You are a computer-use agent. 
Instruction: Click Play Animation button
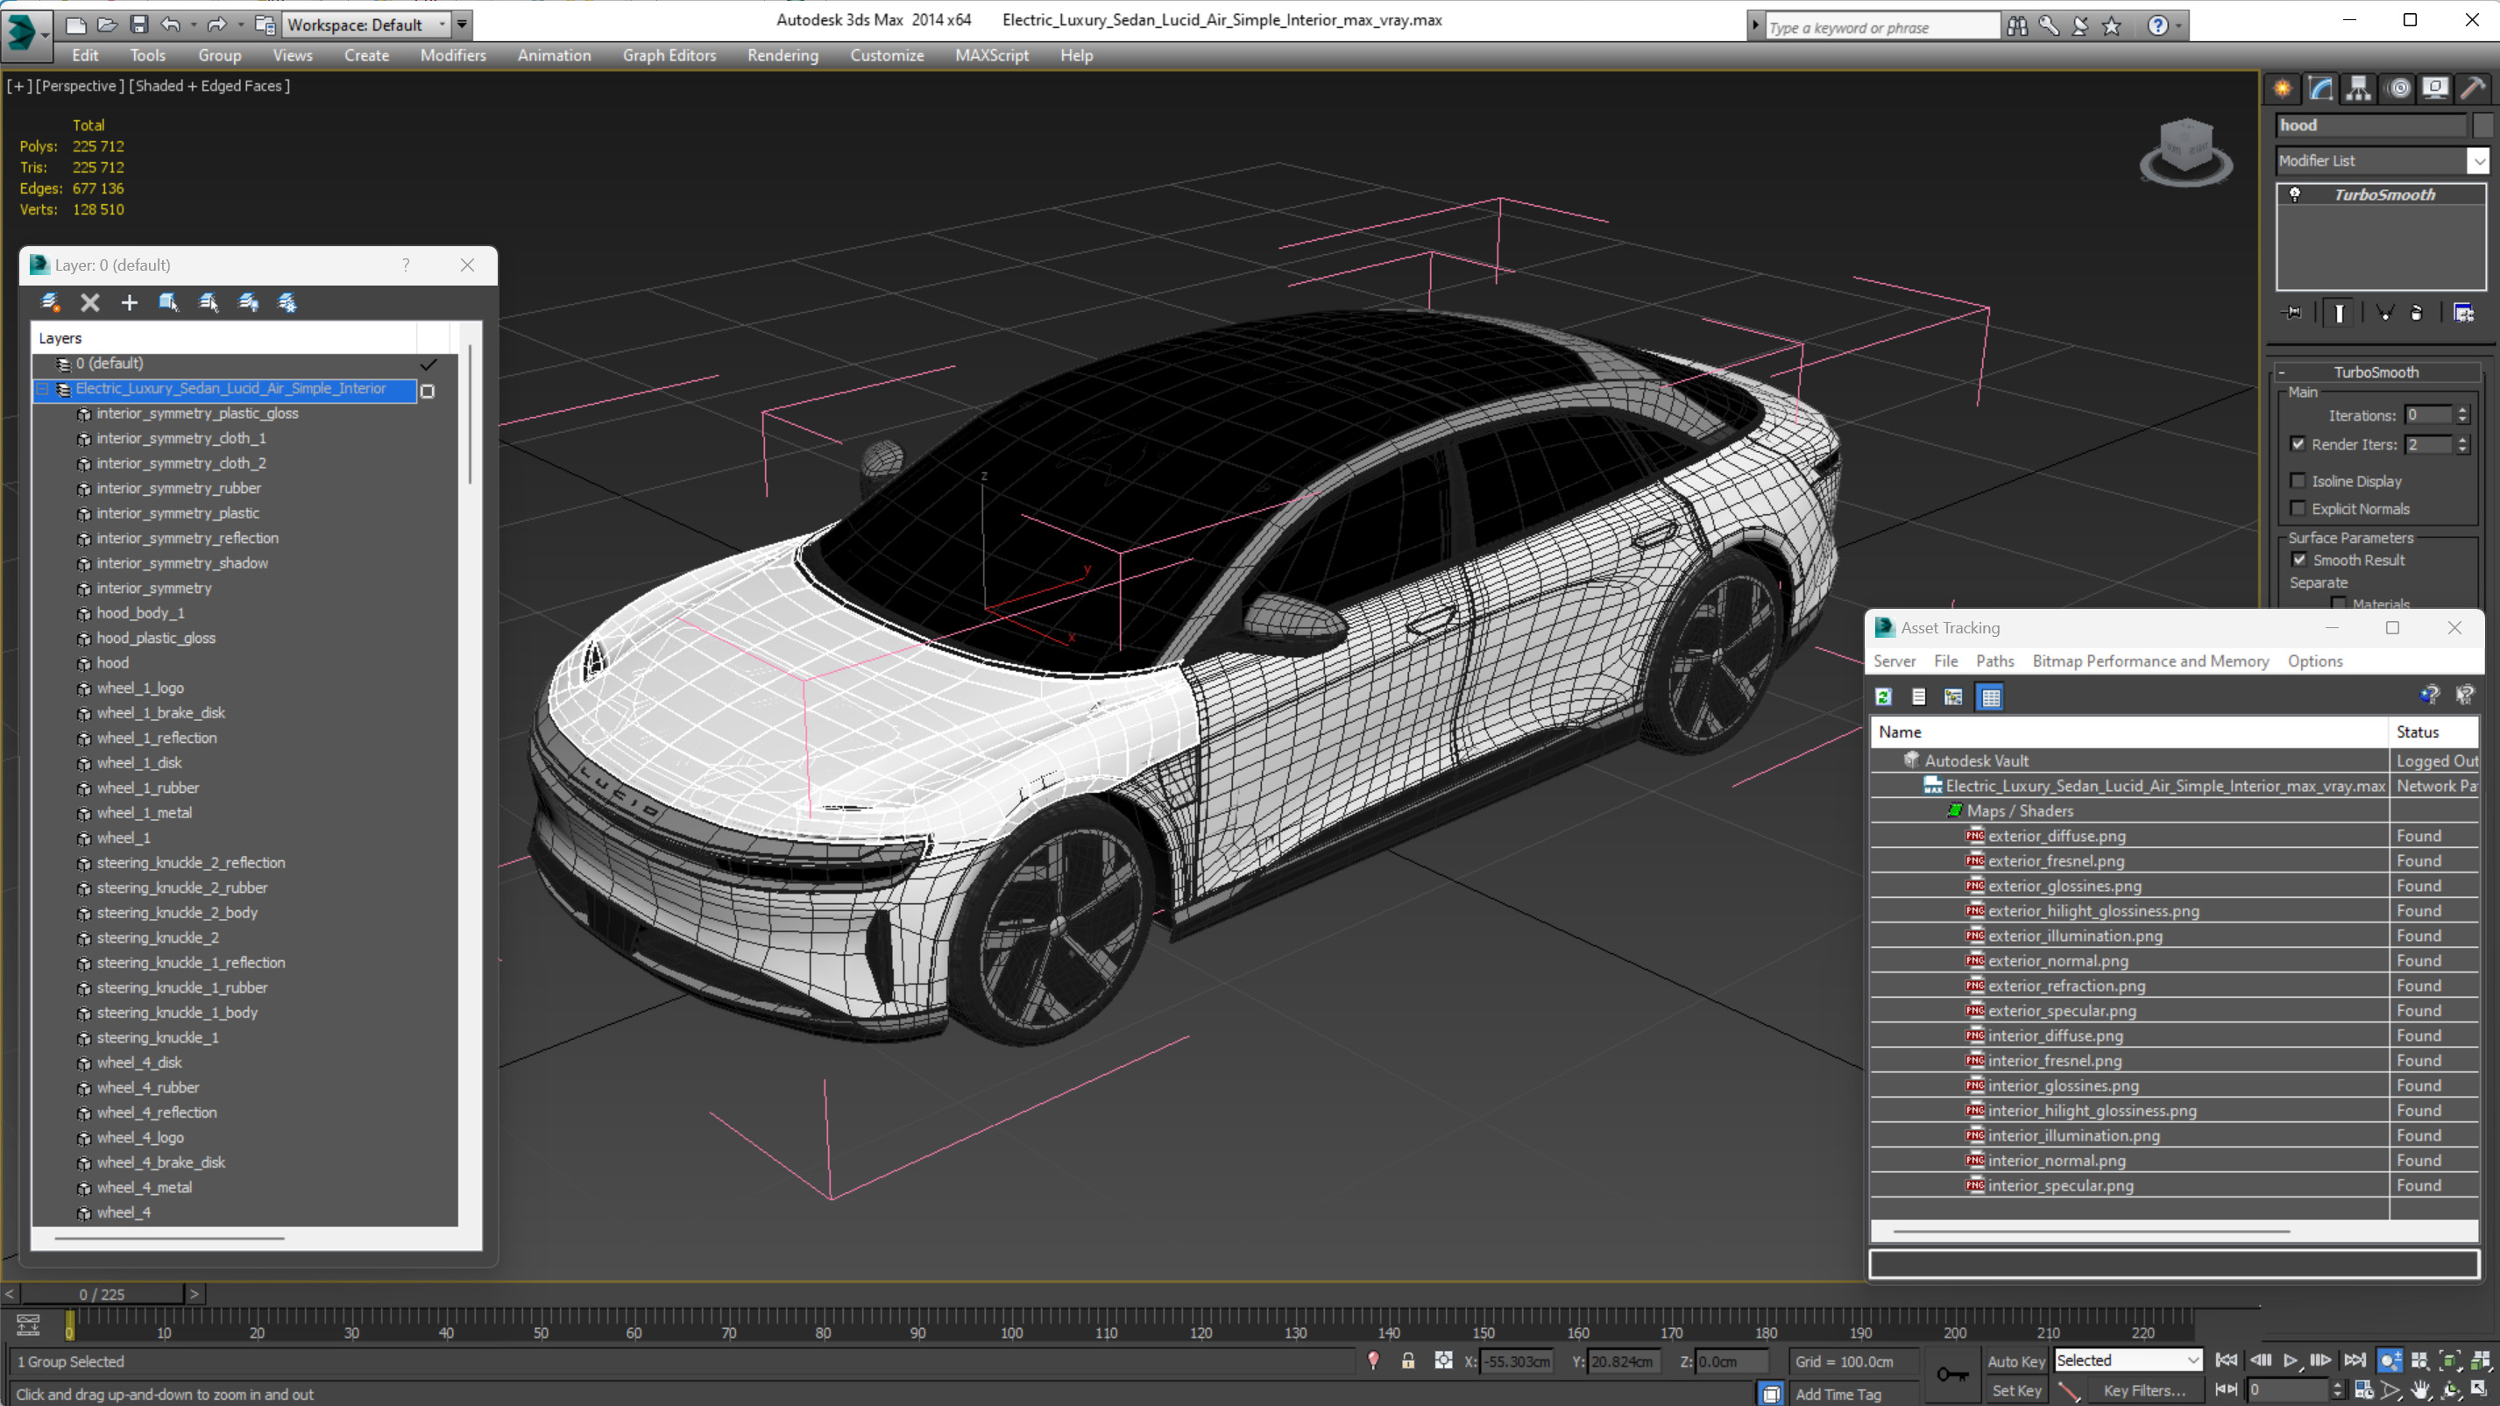[x=2291, y=1360]
